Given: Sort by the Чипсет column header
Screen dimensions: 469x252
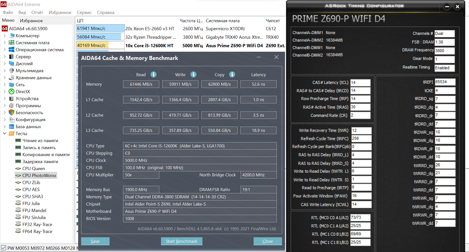Looking at the screenshot, I should (x=275, y=21).
